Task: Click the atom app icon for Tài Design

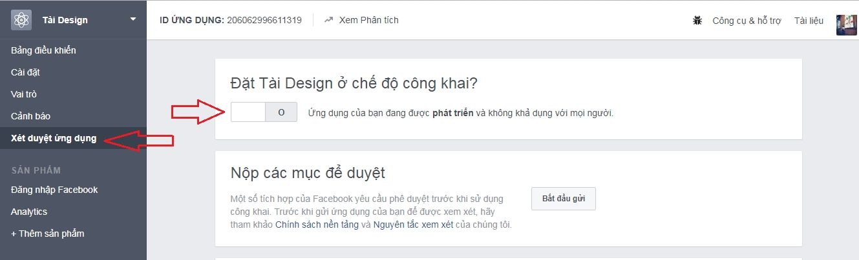Action: coord(21,20)
